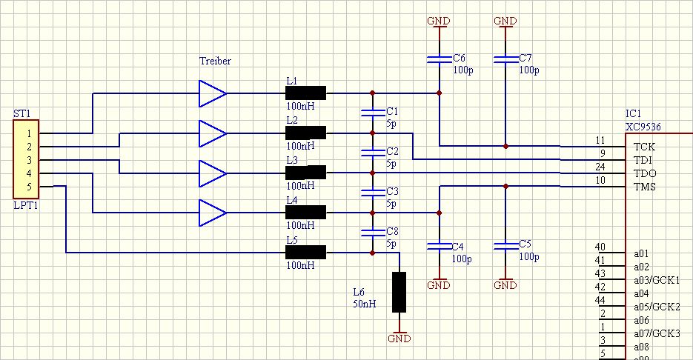The image size is (693, 360).
Task: Click the driver triangle feeding L1
Action: (213, 93)
